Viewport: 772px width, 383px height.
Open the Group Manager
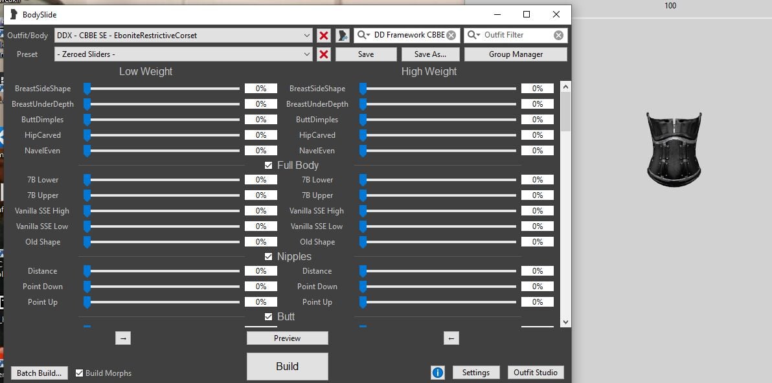[516, 54]
